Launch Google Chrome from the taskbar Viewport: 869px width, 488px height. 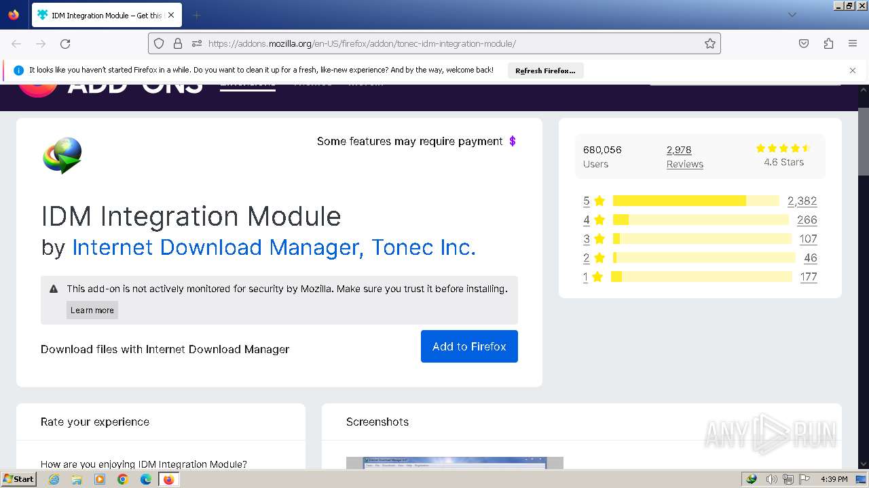123,479
